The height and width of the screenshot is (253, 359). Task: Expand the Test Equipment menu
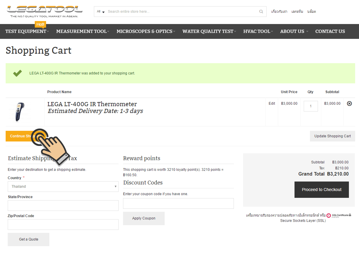27,31
